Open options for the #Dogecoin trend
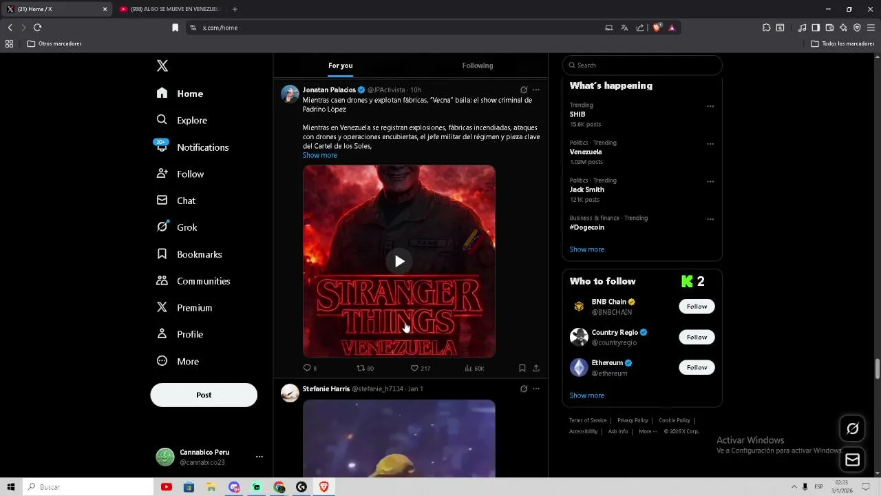The width and height of the screenshot is (881, 496). [710, 219]
